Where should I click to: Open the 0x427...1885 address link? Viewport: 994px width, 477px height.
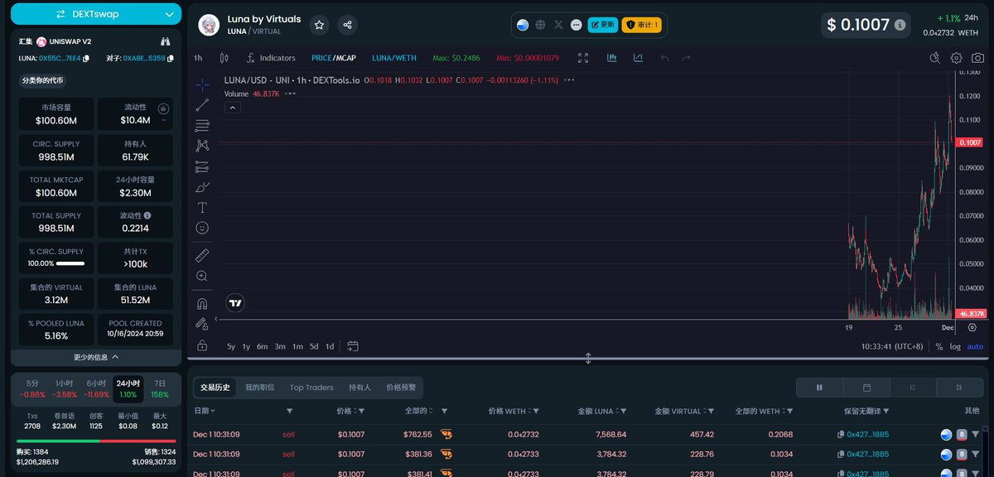pyautogui.click(x=867, y=434)
